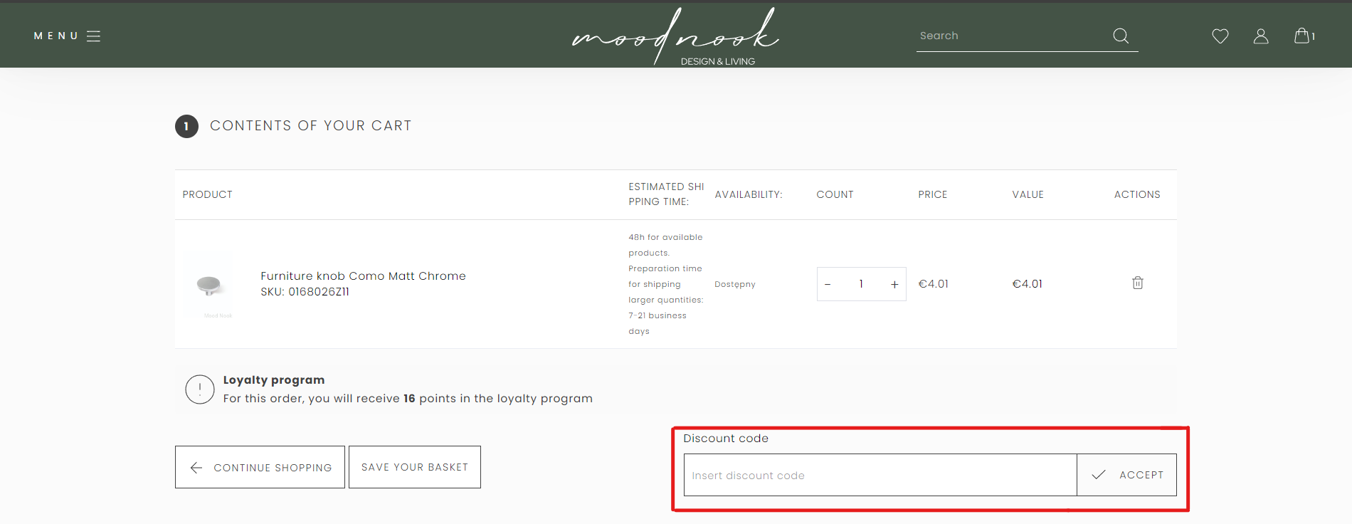Click Save Your Basket button
Screen dimensions: 1352x524
414,467
